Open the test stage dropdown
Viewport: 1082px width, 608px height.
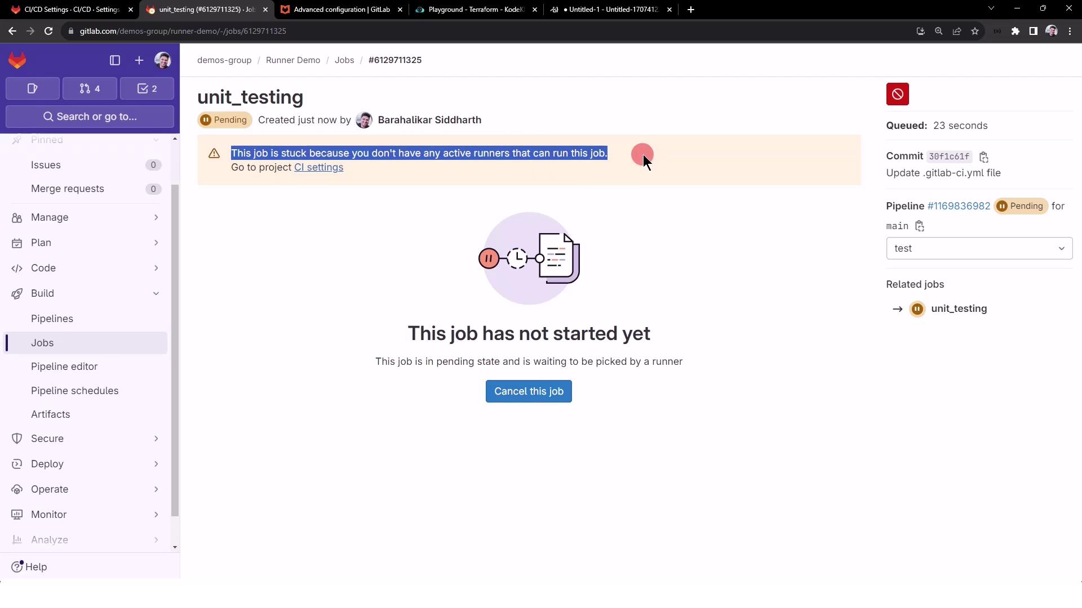[979, 248]
